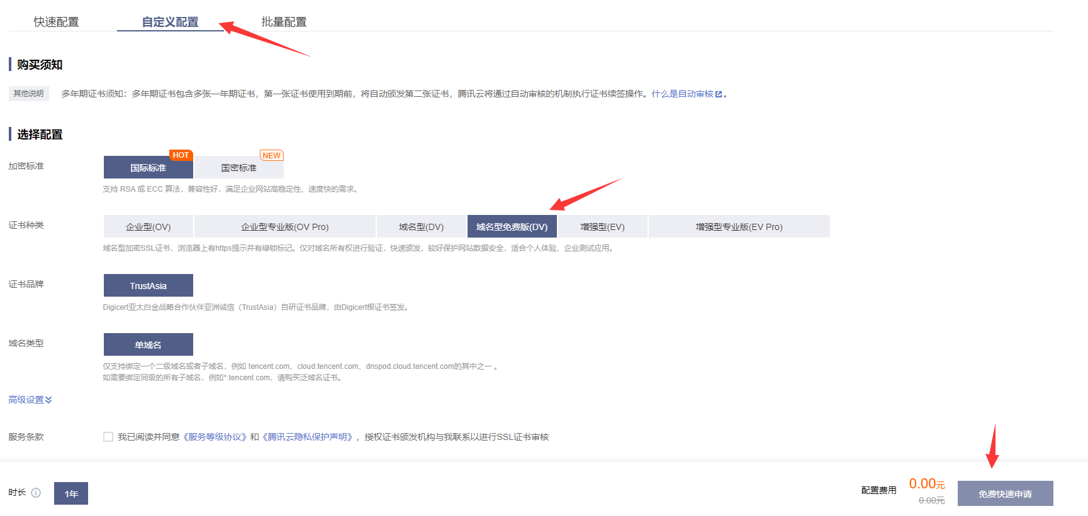
Task: Click the external link icon after 自动审核
Action: click(x=719, y=94)
